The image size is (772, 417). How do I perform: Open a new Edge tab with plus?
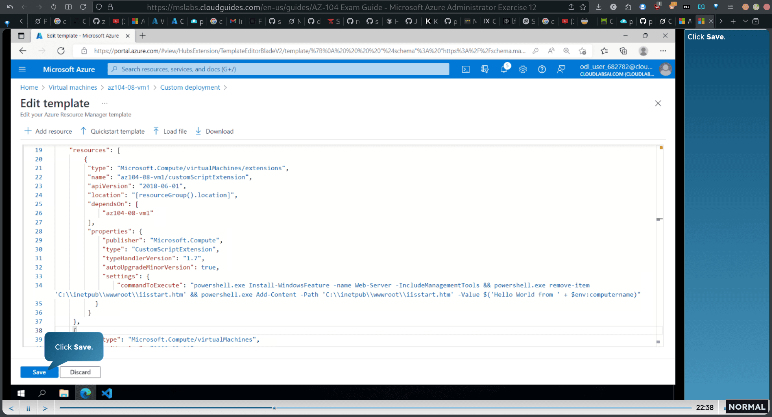[x=142, y=36]
